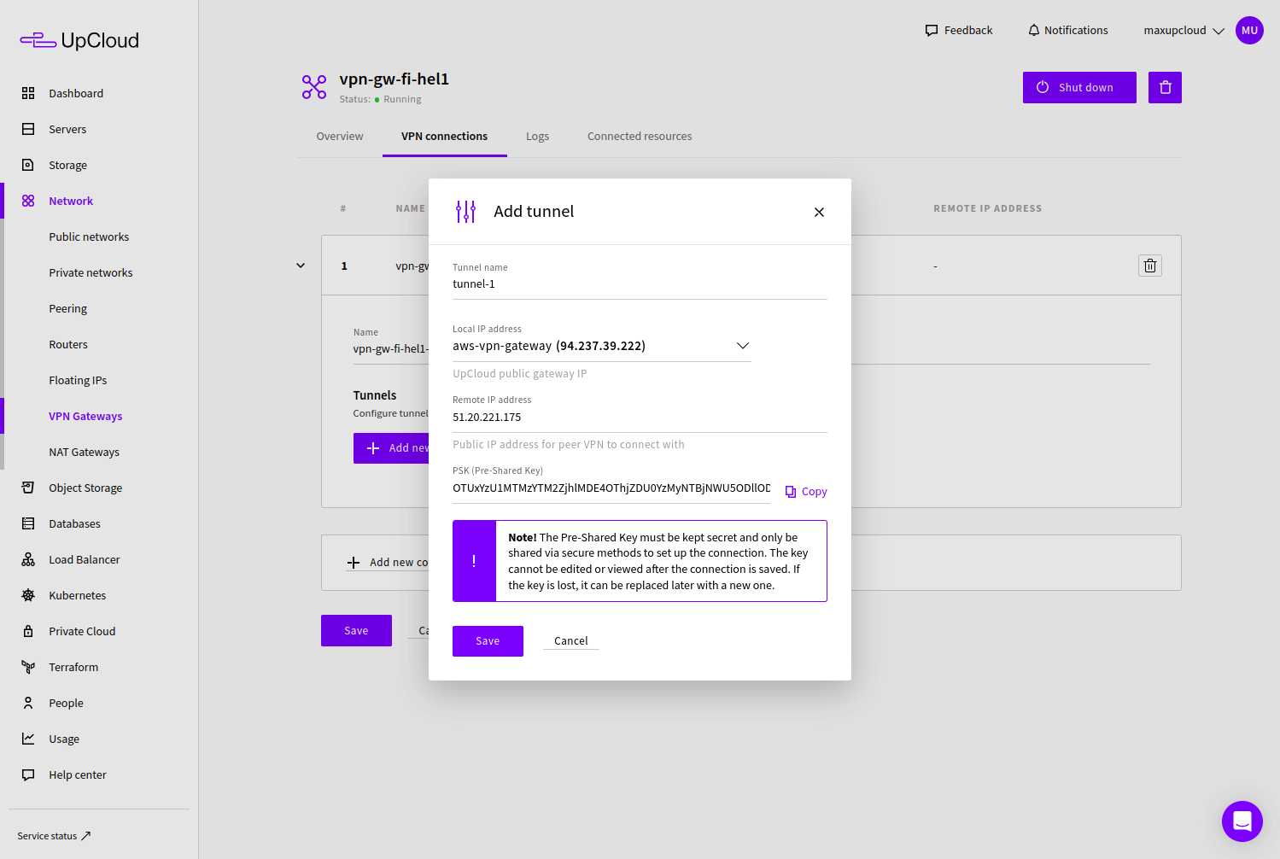Click the PSK key field
Image resolution: width=1280 pixels, height=859 pixels.
pos(611,488)
